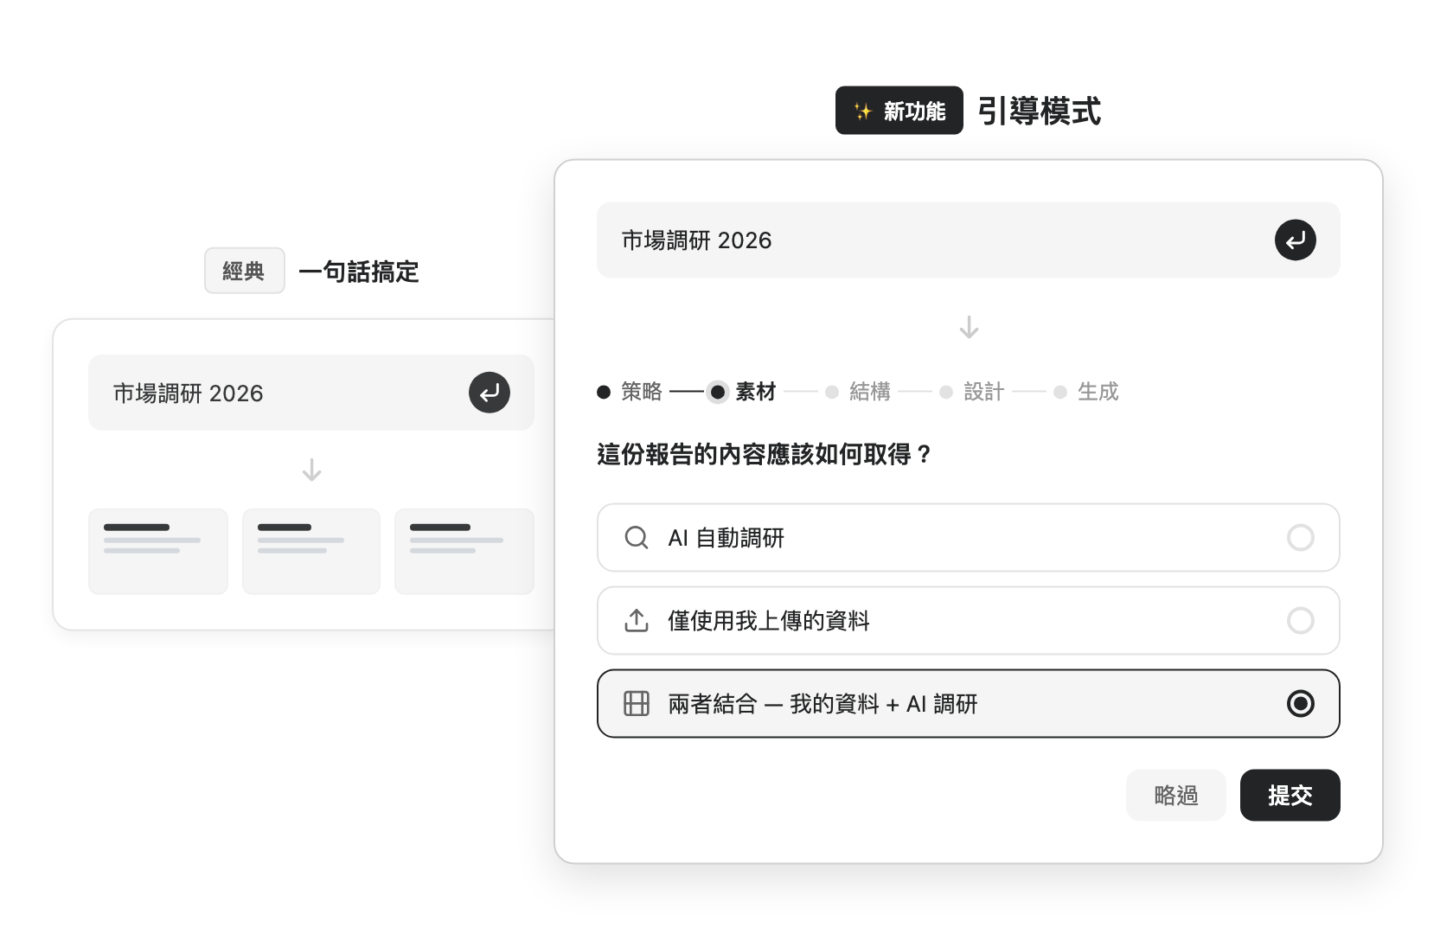Screen dimensions: 1453x934
Task: Click the enter arrow icon in guided mode input
Action: coord(1295,240)
